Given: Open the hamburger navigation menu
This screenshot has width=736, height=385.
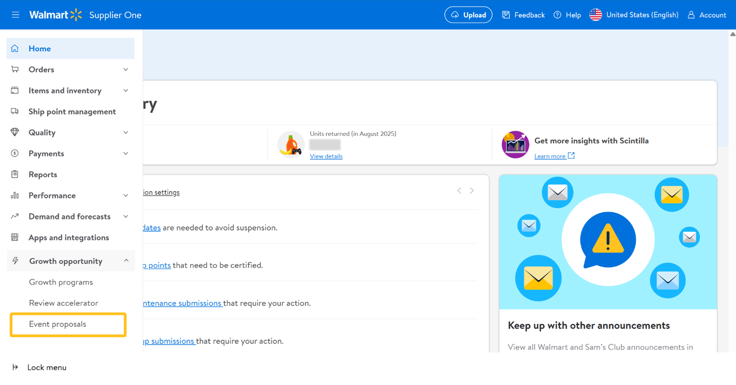Looking at the screenshot, I should pyautogui.click(x=15, y=15).
